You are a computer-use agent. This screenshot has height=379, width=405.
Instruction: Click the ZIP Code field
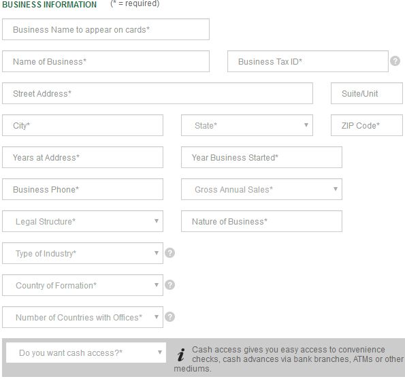coord(367,125)
